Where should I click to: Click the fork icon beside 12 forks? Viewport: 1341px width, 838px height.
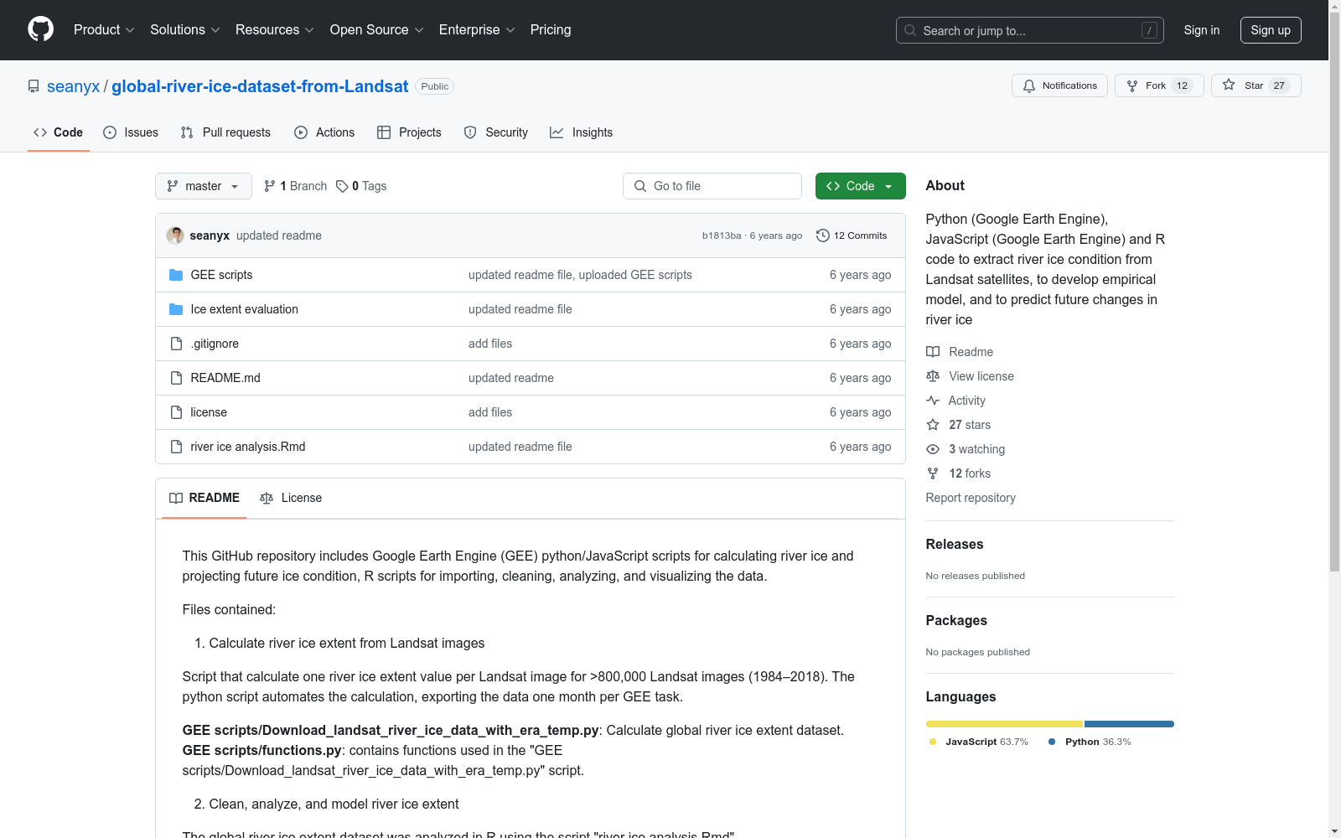tap(933, 473)
